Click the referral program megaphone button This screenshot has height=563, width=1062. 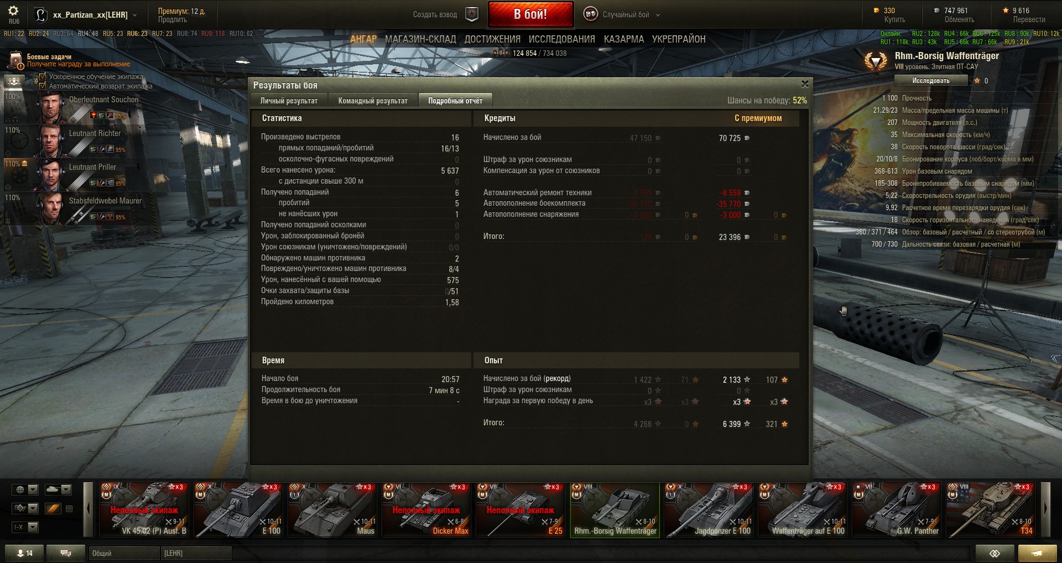pos(1037,553)
